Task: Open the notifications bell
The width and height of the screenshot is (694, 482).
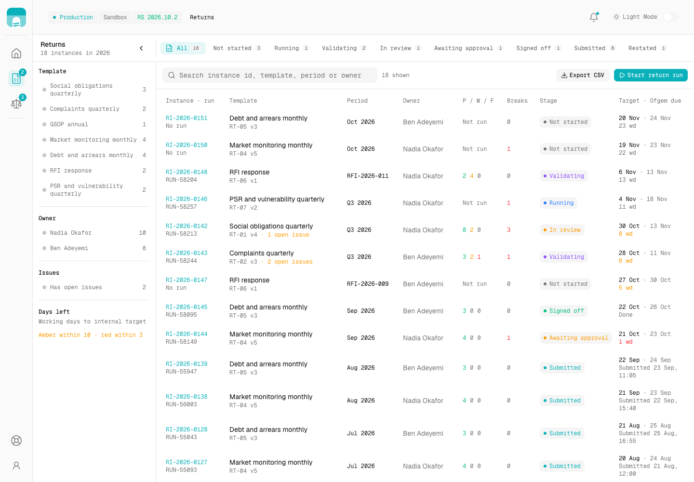Action: click(594, 17)
